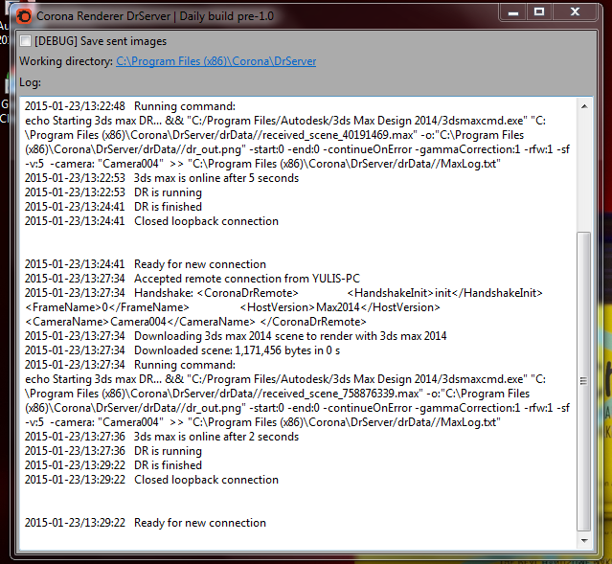
Task: Minimize the DrServer window
Action: (513, 12)
